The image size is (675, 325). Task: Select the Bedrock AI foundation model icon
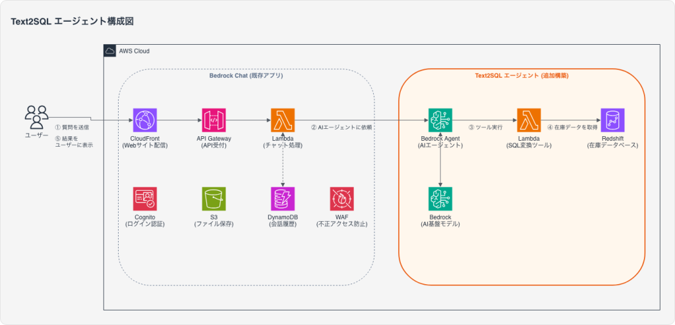(440, 199)
